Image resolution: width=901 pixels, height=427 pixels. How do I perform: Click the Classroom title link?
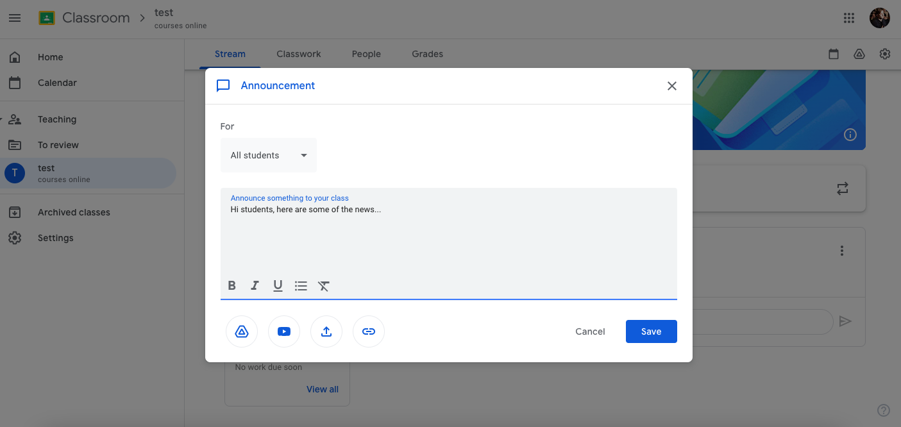pyautogui.click(x=96, y=18)
